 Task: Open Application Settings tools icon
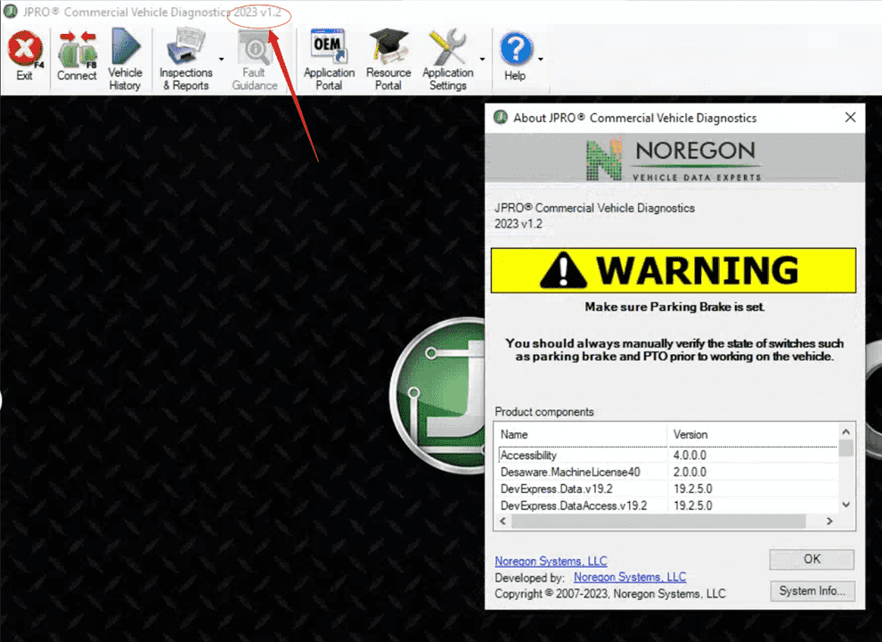click(448, 48)
